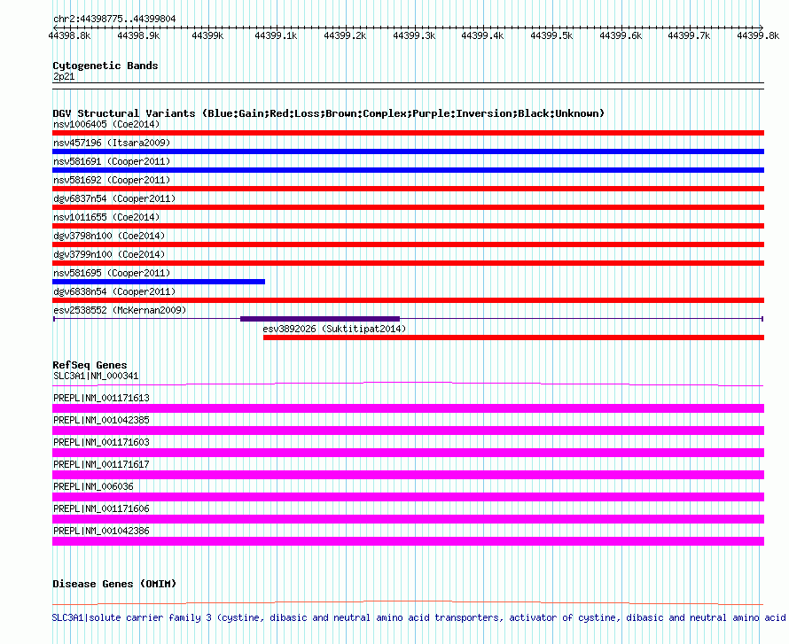
Task: Open PREPL|NM_001042385 transcript label
Action: 101,420
